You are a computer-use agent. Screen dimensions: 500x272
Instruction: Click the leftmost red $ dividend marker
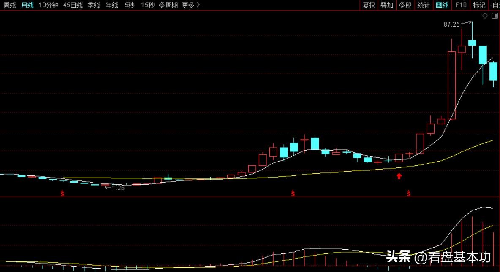(x=62, y=193)
